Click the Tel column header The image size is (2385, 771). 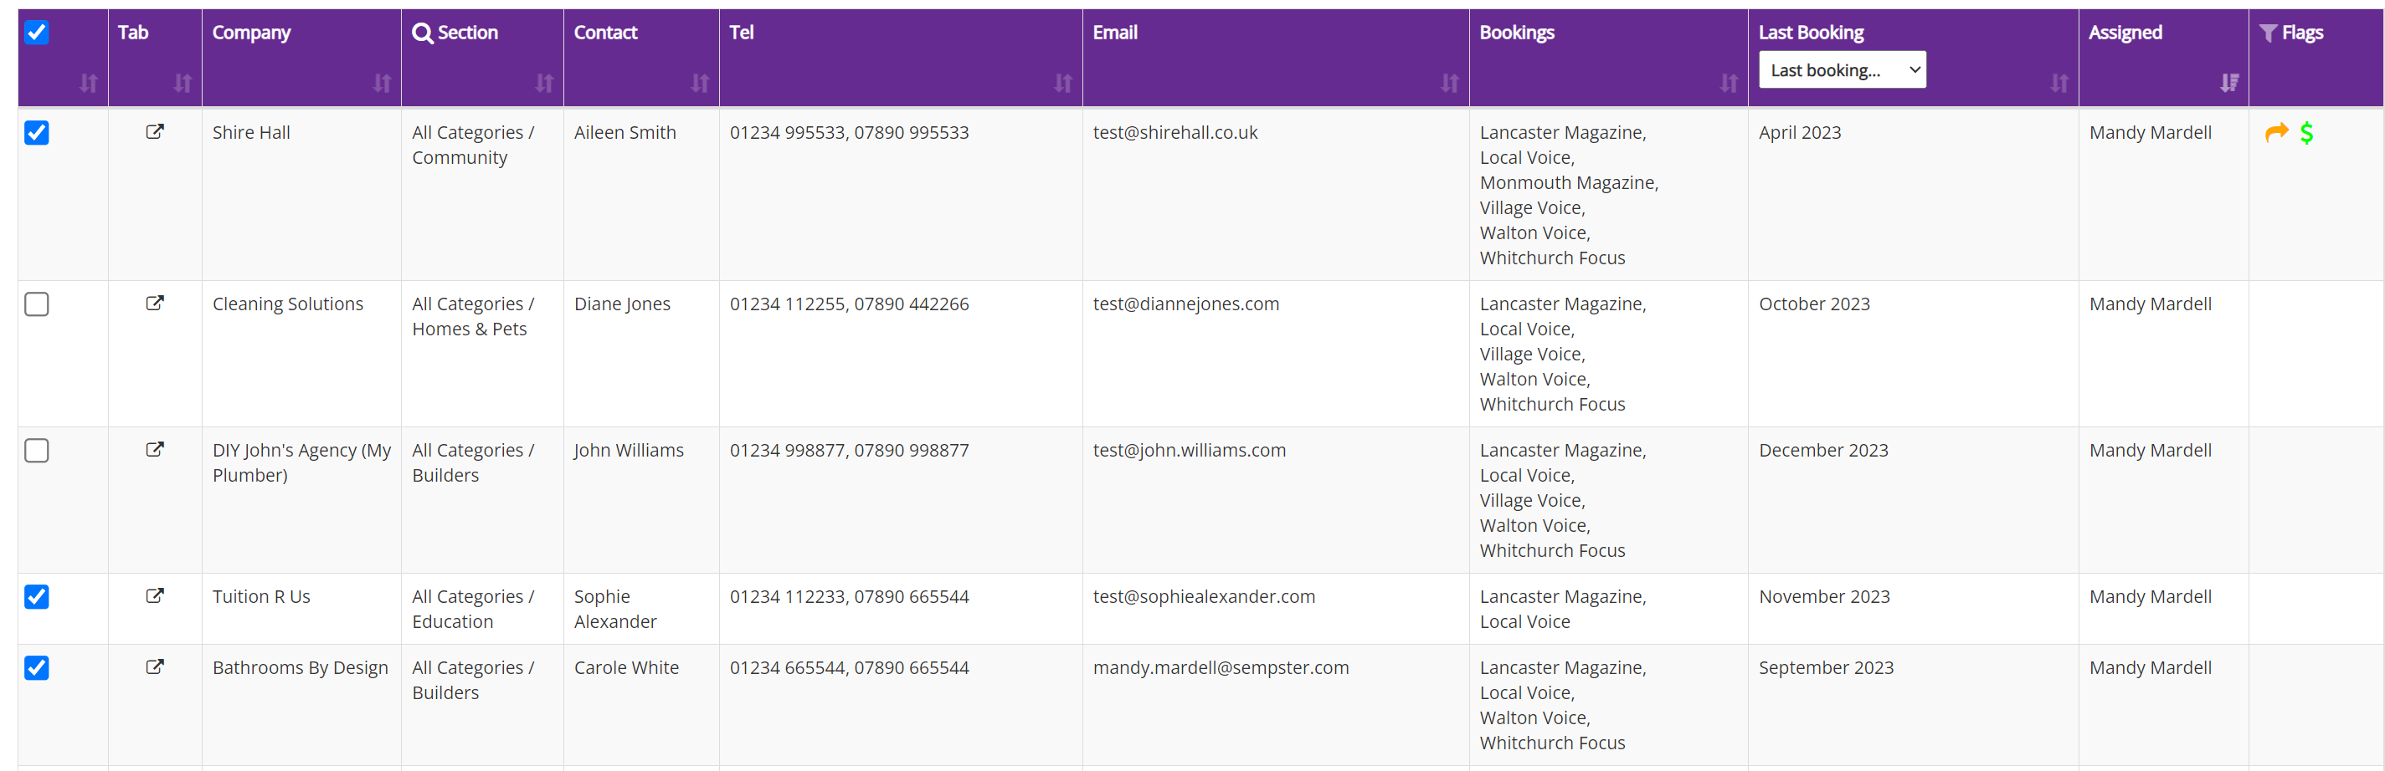[x=742, y=33]
